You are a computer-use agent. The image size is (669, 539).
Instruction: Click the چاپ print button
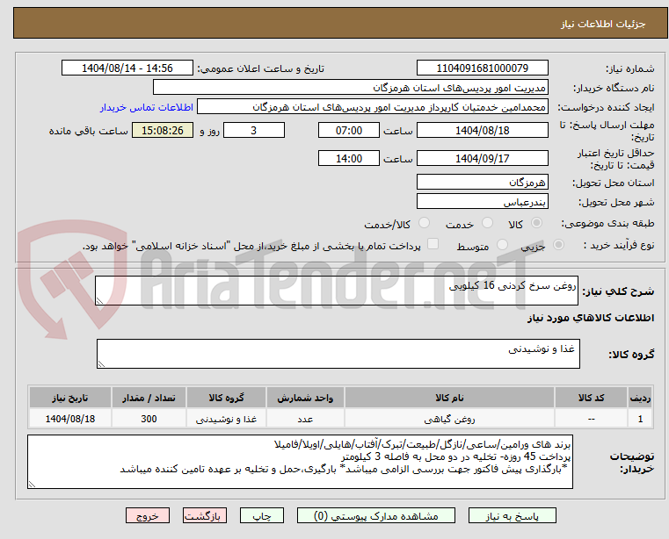click(262, 515)
